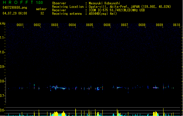The height and width of the screenshot is (116, 183).
Task: Click the meteor count value 32
Action: [42, 13]
